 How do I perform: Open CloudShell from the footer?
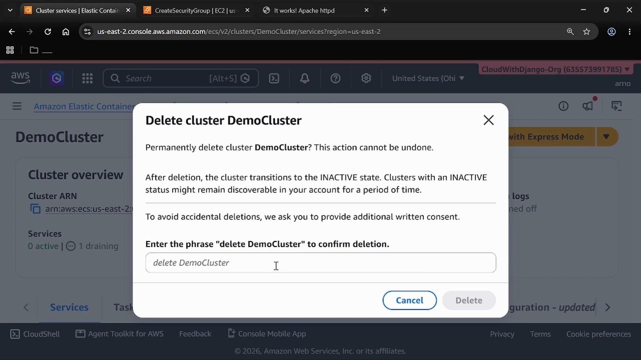tap(35, 334)
